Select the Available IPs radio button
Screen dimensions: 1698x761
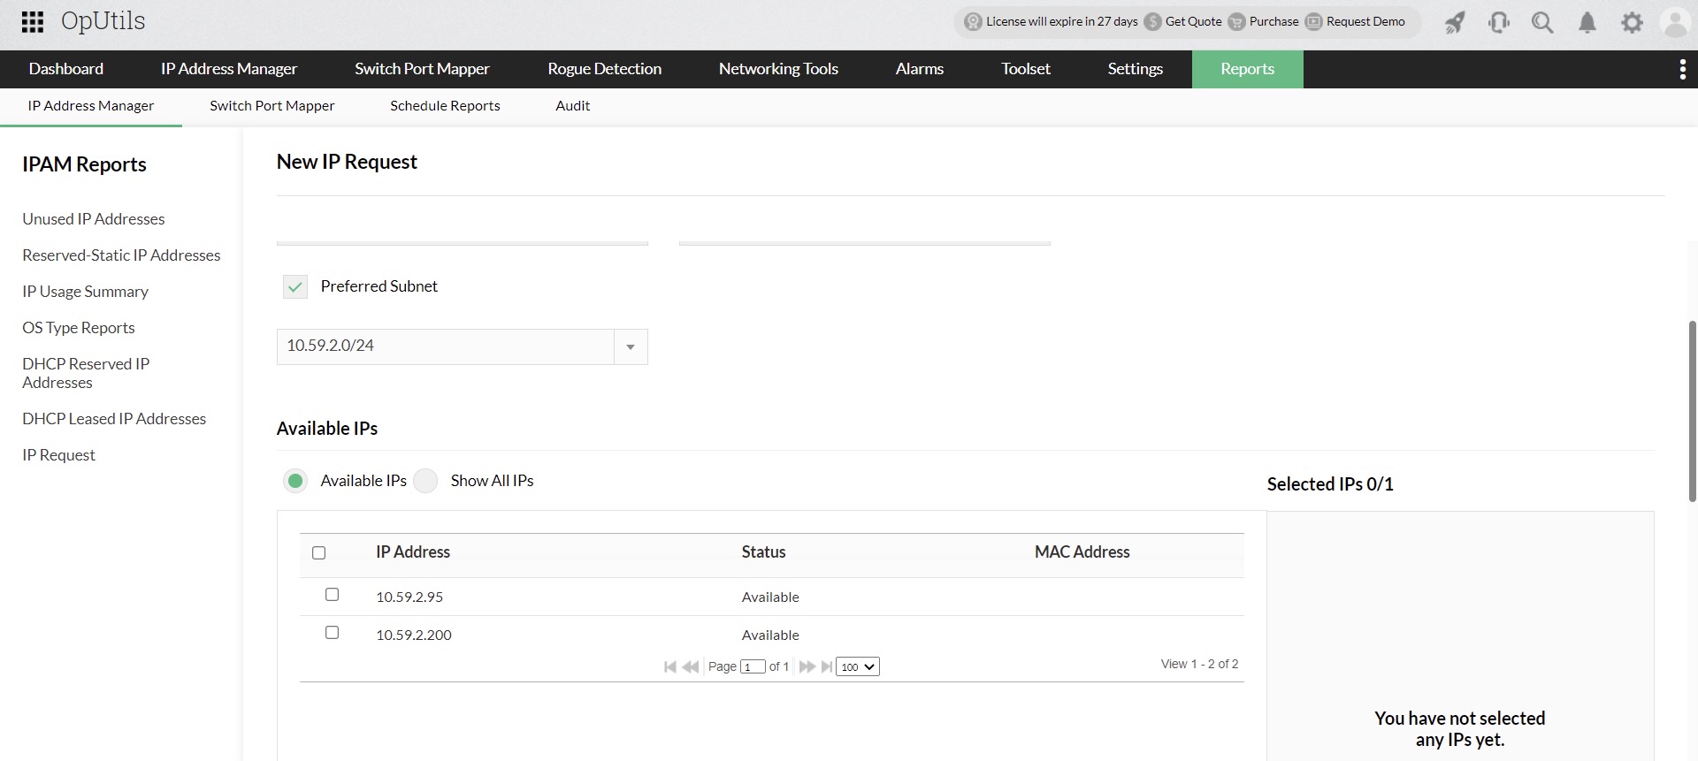tap(295, 481)
